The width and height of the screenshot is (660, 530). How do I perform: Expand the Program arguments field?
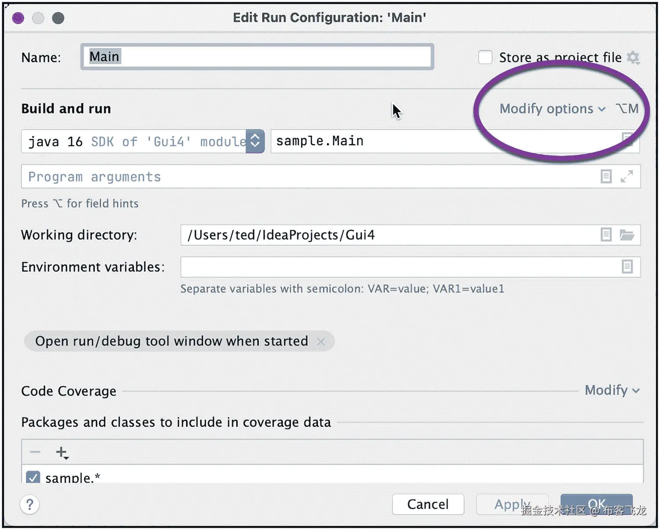[627, 177]
